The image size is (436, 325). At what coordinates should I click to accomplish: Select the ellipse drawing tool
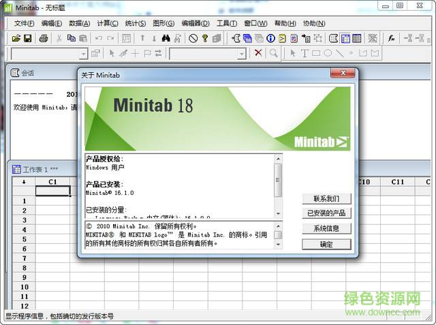(328, 53)
